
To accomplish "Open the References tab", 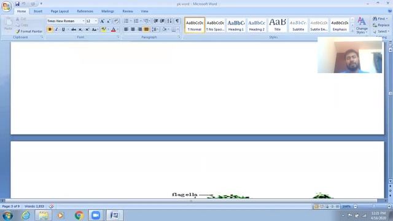I will [x=85, y=11].
